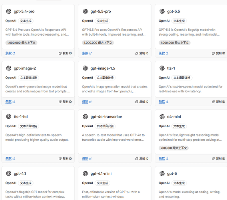Click the text generation tag on gpt-5.5-pro
This screenshot has width=227, height=200.
tap(102, 21)
